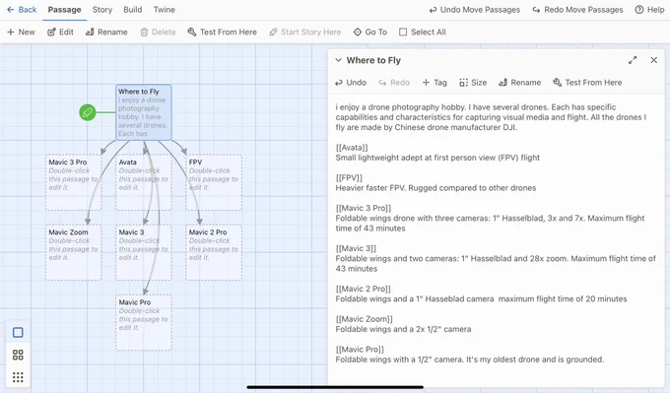Click the [[Mavic 2 Pro]] text in editor
Screen dimensions: 670x393
364,289
